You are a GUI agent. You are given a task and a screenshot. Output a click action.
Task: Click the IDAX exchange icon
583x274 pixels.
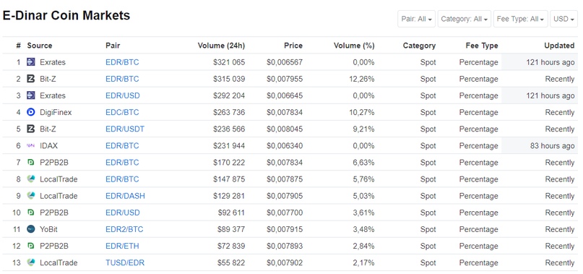point(31,145)
